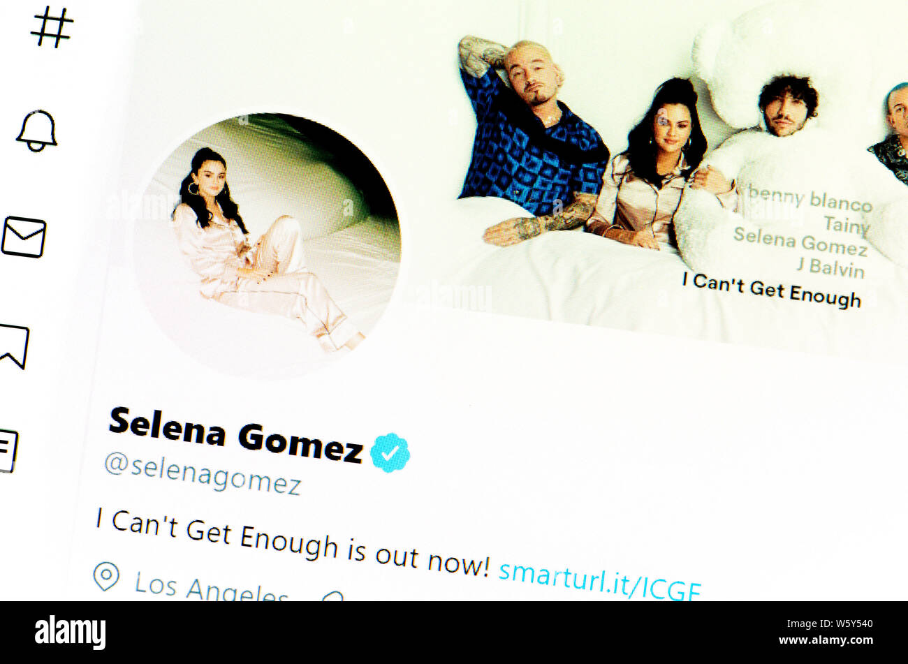
Task: Click the www.alamy.com text
Action: coord(826,640)
